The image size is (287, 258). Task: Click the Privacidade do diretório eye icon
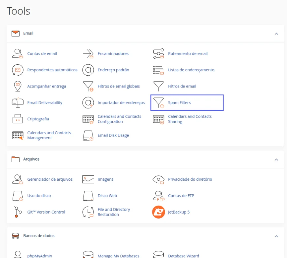point(158,180)
